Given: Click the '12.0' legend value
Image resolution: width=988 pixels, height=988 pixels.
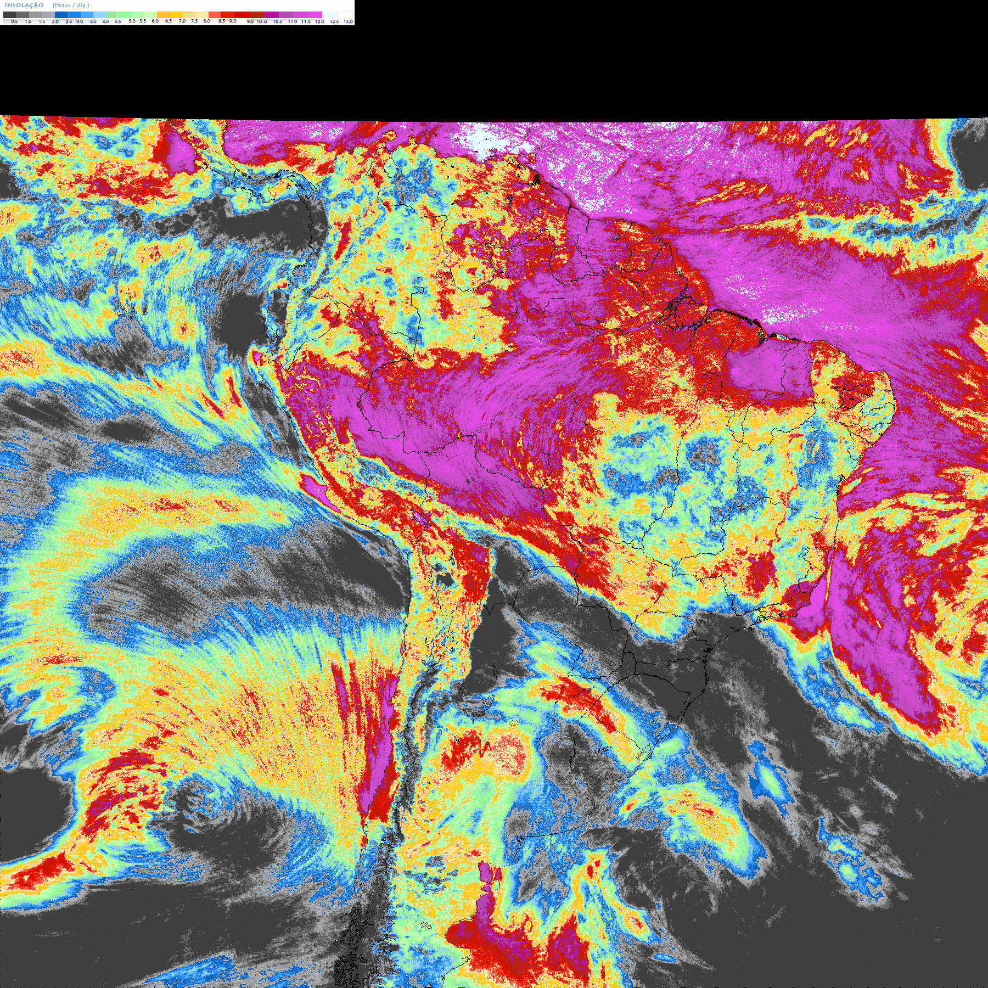Looking at the screenshot, I should pyautogui.click(x=319, y=21).
